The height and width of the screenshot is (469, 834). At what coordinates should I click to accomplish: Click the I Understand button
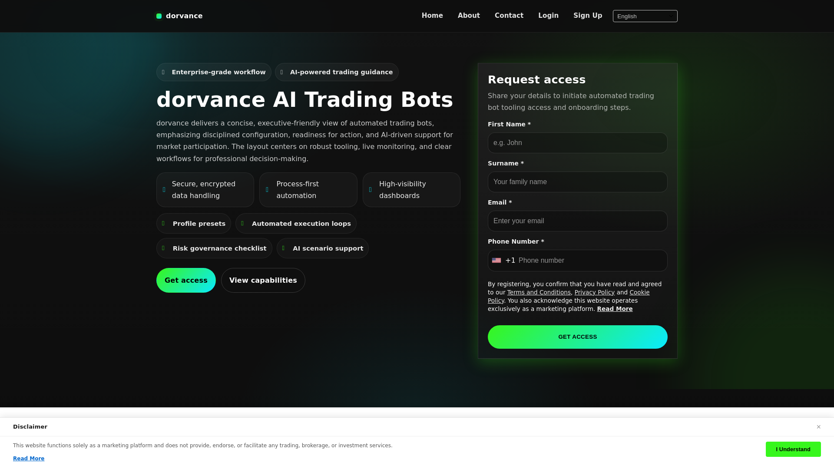pos(793,449)
